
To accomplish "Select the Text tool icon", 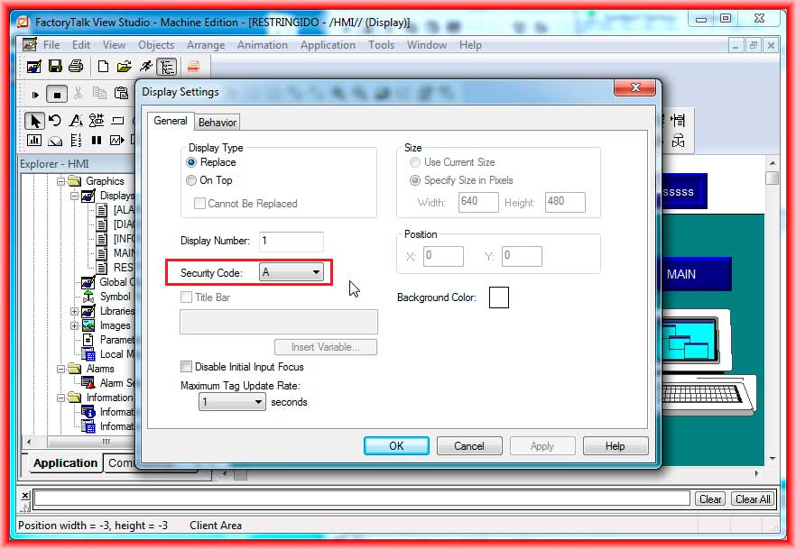I will [x=76, y=121].
